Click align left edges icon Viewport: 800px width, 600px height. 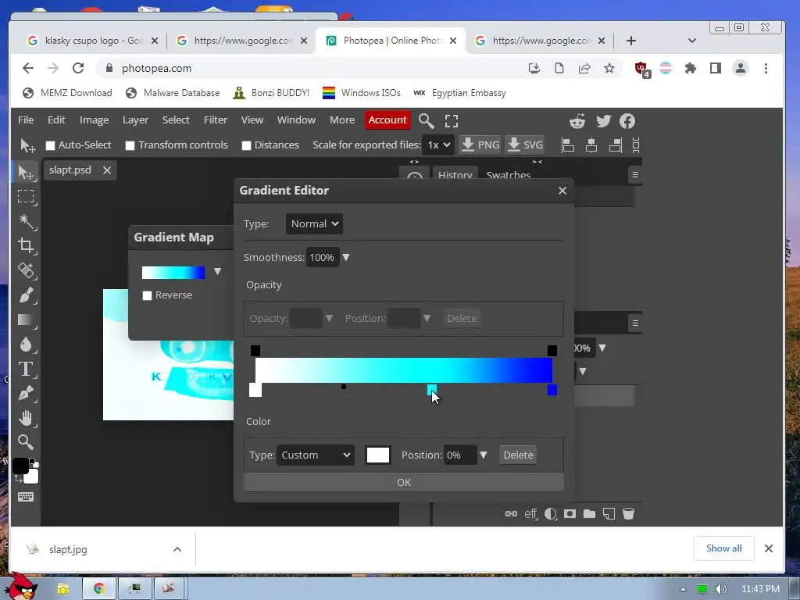(x=567, y=145)
